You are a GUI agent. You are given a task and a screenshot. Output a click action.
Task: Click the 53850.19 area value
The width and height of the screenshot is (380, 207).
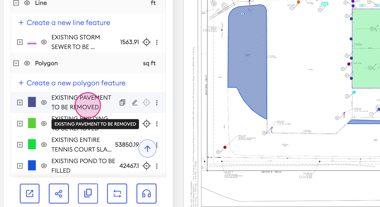point(127,145)
